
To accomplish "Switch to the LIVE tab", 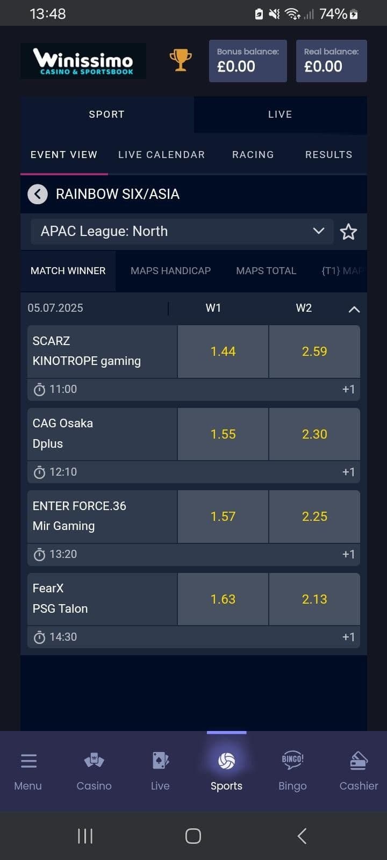I will (x=280, y=114).
